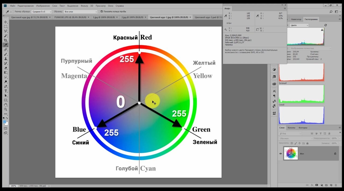344x191 pixels.
Task: Delete layer with the trash icon
Action: pos(335,185)
